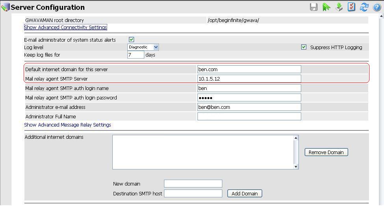Click domains list scrollbar up arrow

[x=296, y=138]
